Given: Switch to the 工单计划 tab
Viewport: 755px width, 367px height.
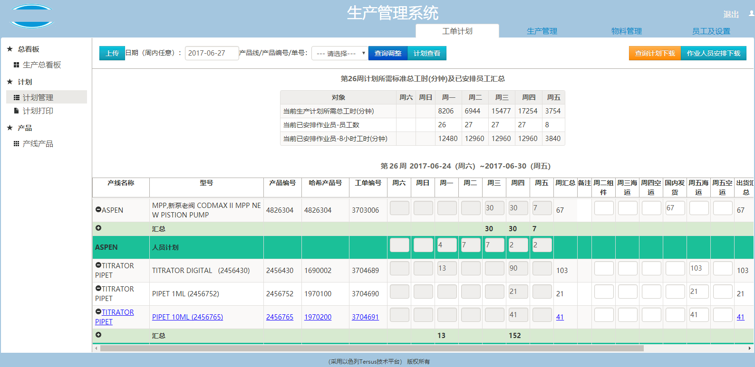Looking at the screenshot, I should 457,31.
